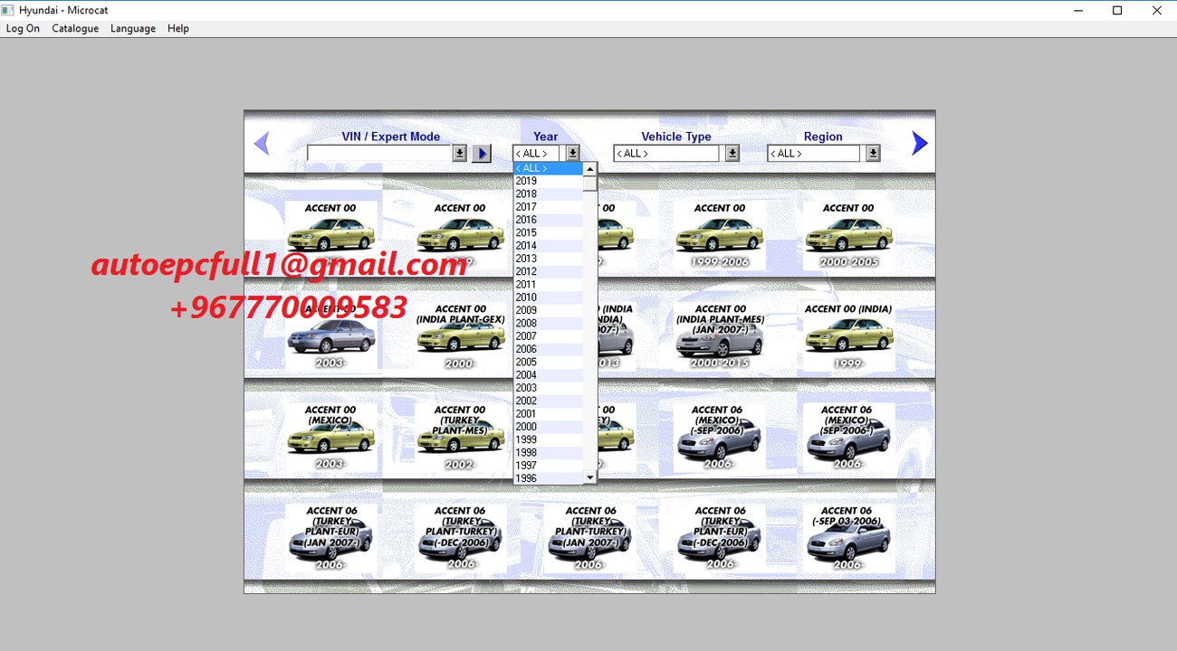1177x651 pixels.
Task: Choose 2011 in the Year dropdown list
Action: tap(548, 285)
